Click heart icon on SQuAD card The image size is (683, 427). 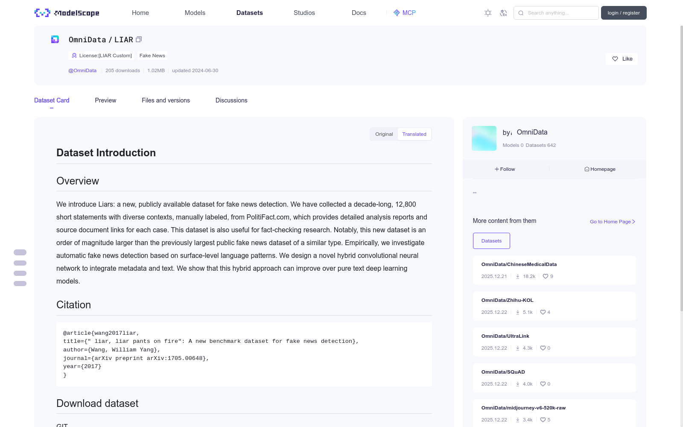[x=543, y=384]
